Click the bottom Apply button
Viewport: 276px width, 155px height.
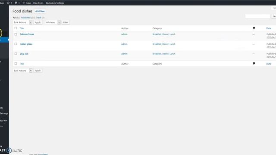point(38,71)
